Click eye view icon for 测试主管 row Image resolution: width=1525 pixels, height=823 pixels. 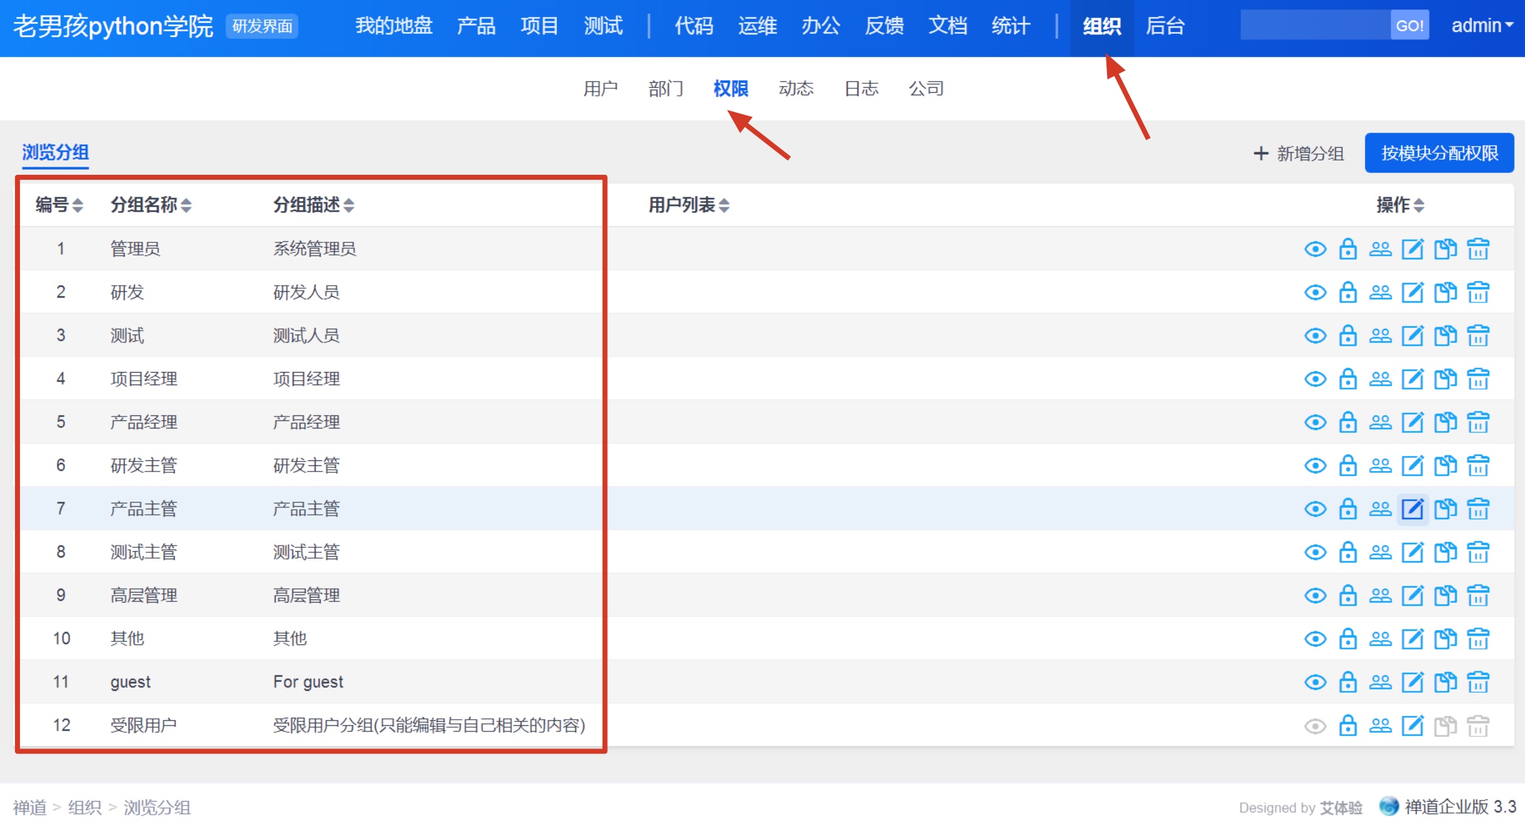1315,552
